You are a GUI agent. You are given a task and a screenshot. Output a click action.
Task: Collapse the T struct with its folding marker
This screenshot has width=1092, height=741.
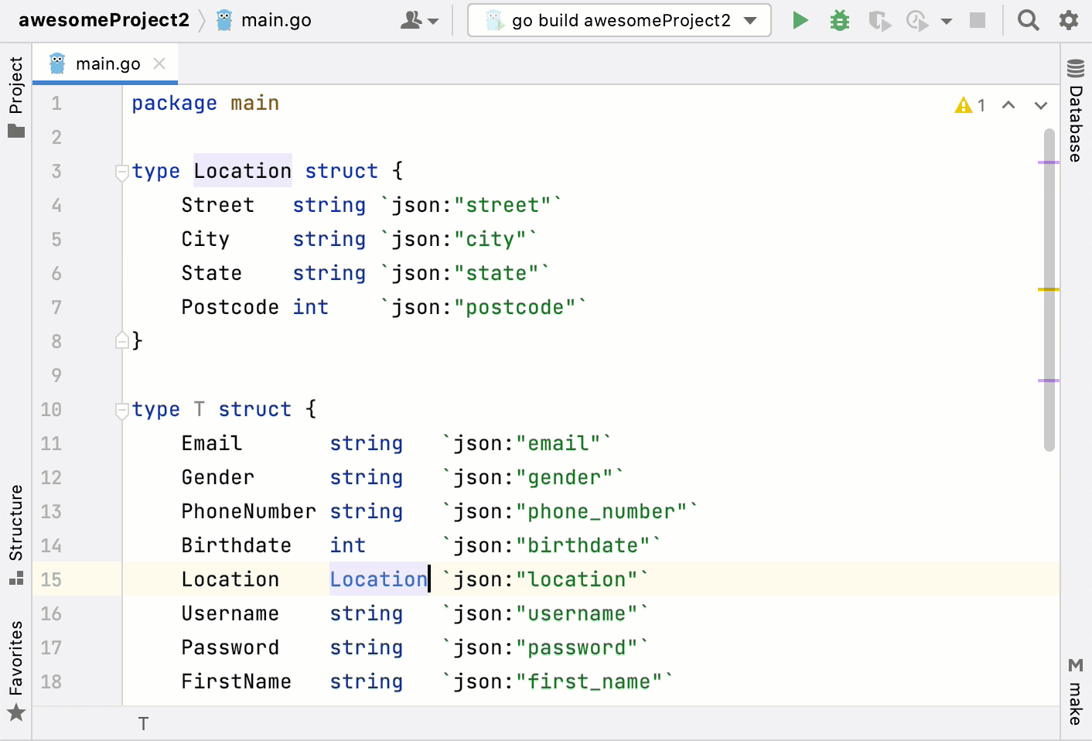coord(121,409)
